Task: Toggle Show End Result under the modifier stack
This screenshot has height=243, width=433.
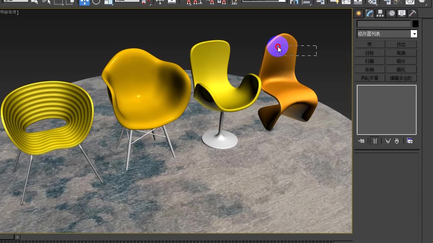Action: click(375, 141)
